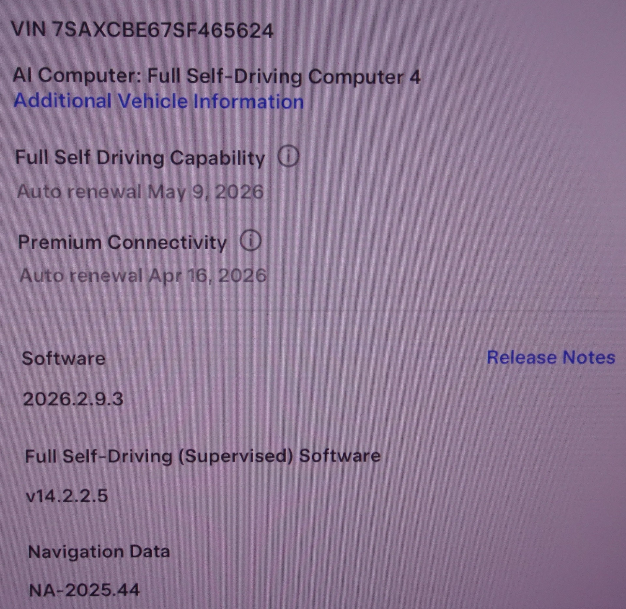Tap the Premium Connectivity info icon
626x609 pixels.
(250, 241)
